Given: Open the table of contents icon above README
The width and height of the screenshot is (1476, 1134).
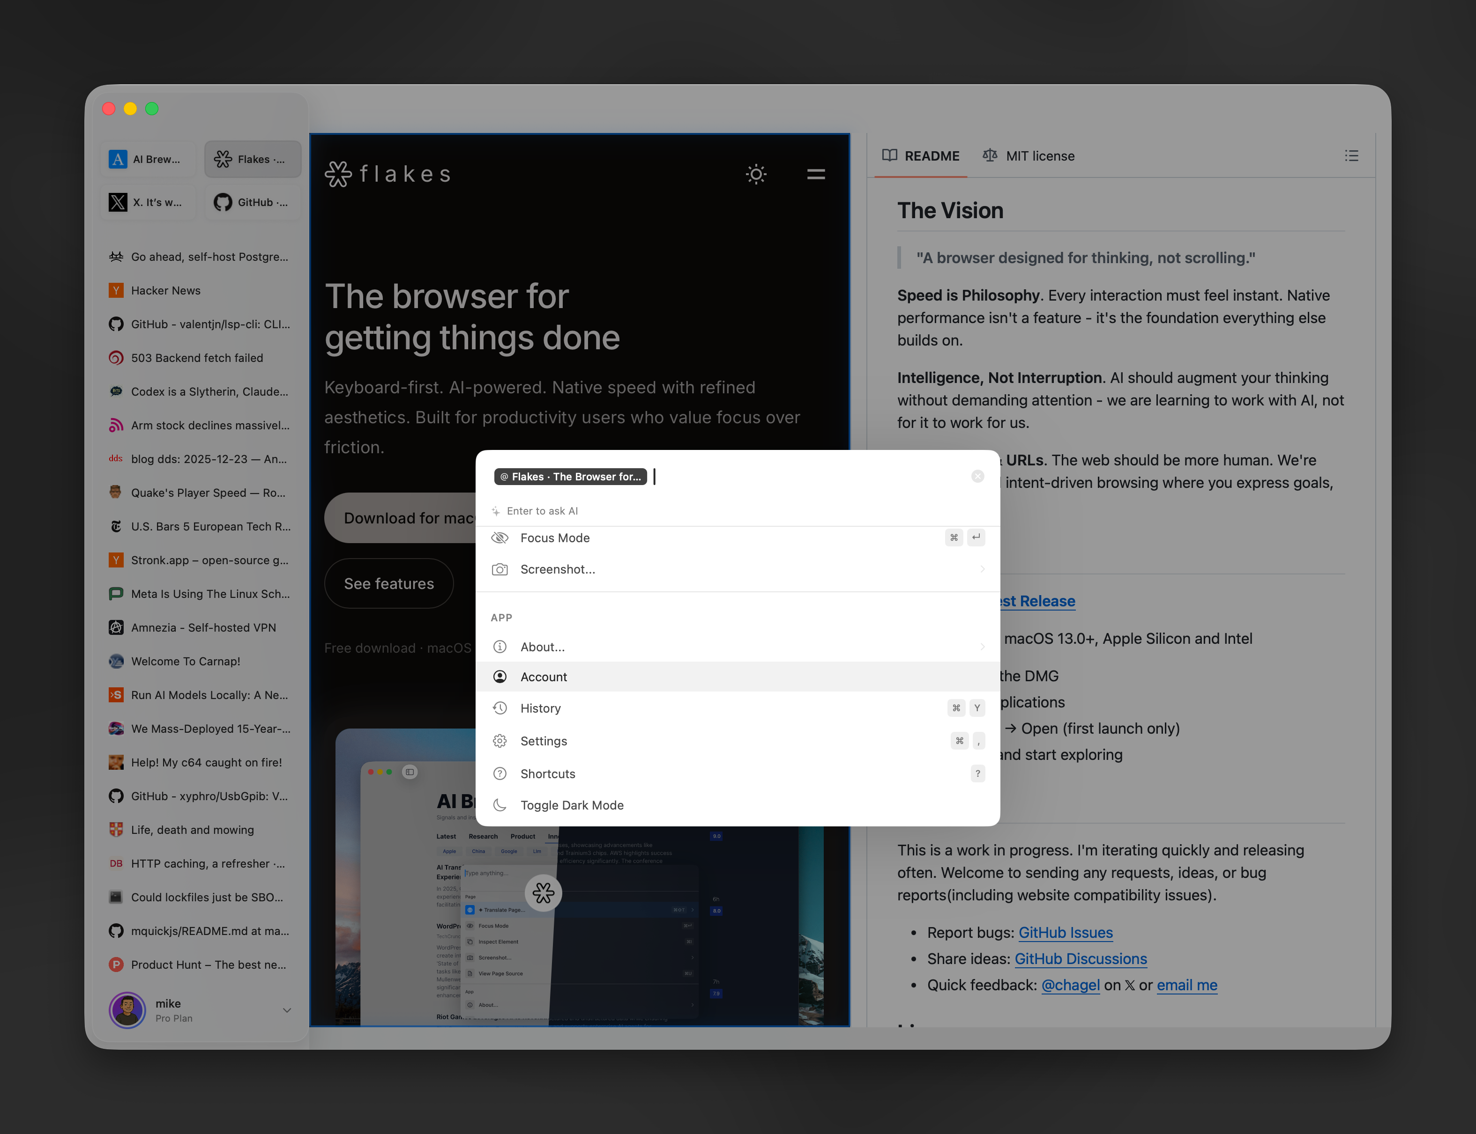Looking at the screenshot, I should tap(1351, 156).
